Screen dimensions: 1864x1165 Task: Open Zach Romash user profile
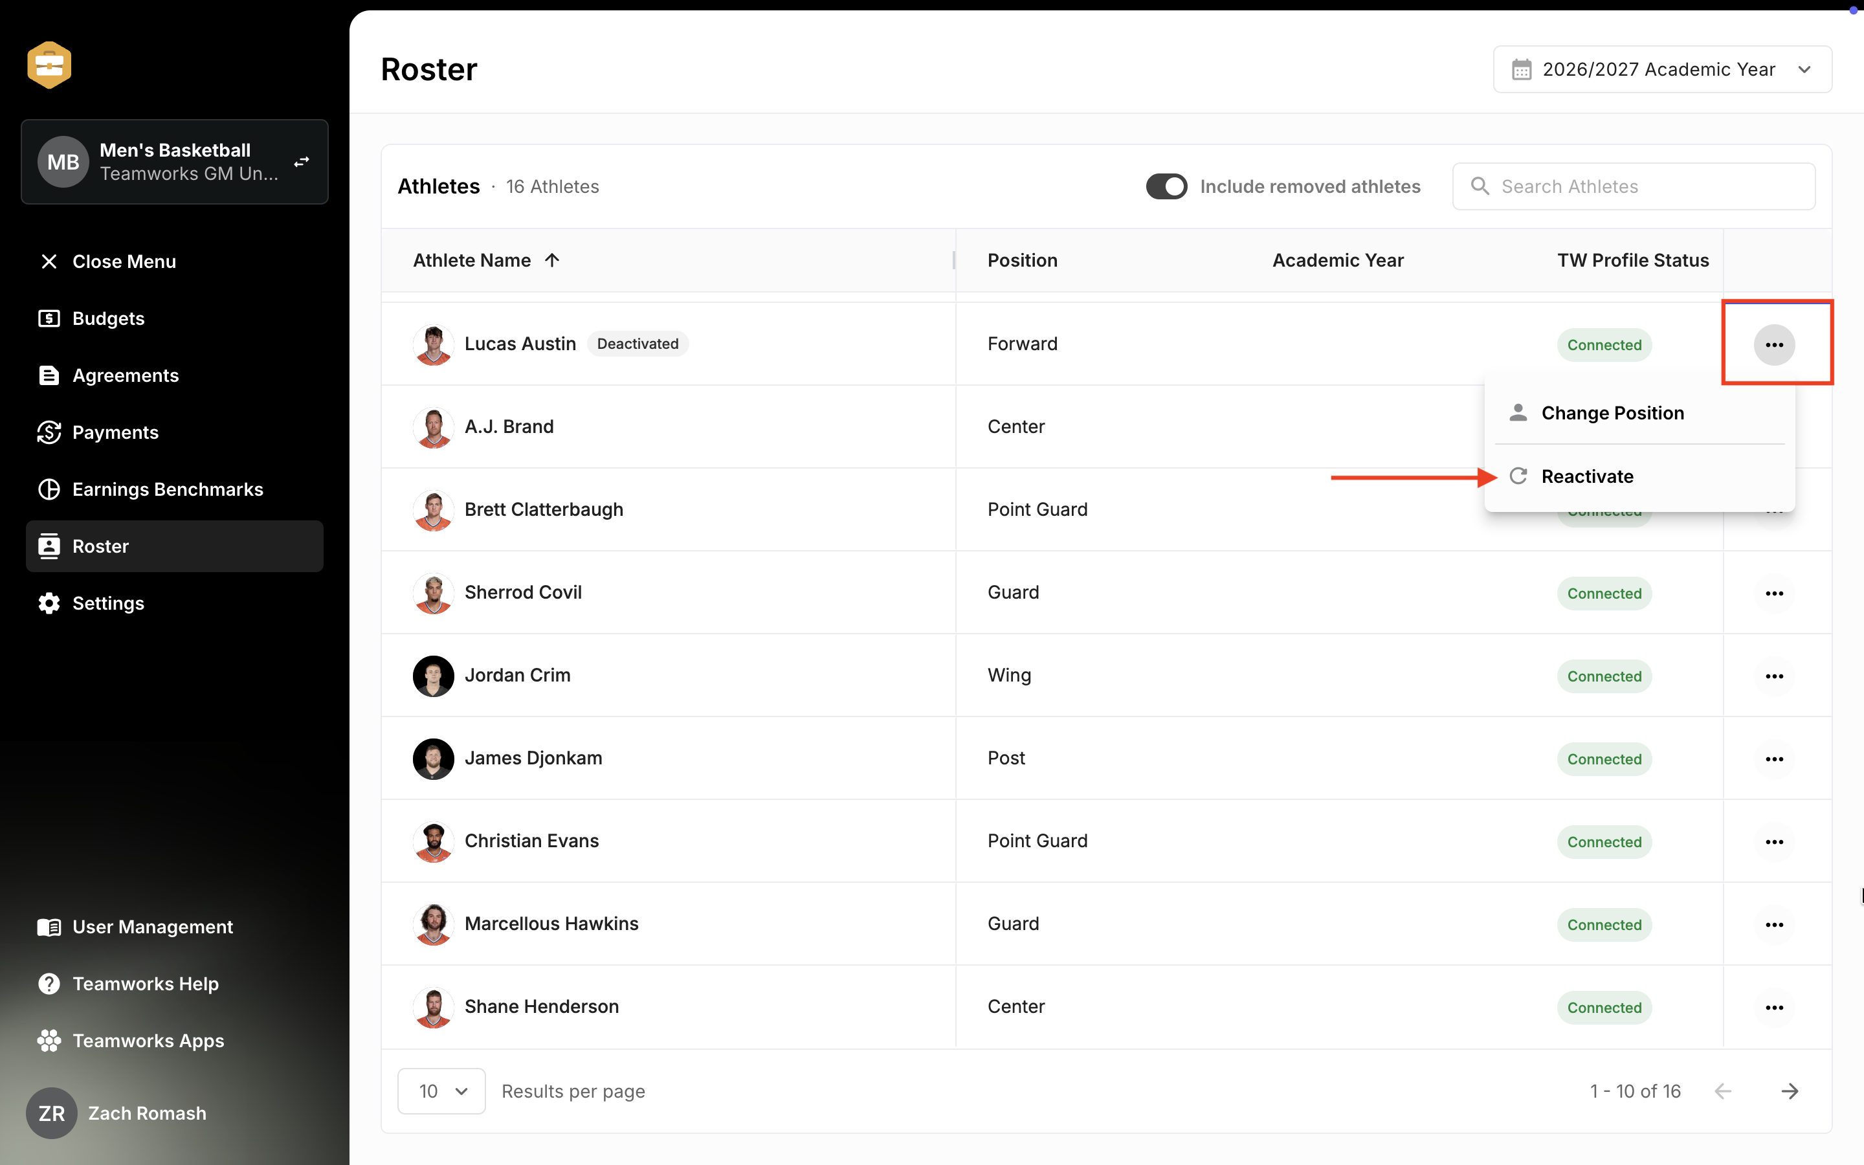(117, 1113)
